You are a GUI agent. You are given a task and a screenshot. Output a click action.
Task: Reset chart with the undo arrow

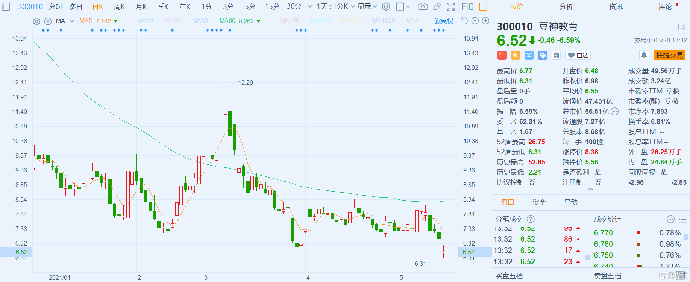point(464,21)
